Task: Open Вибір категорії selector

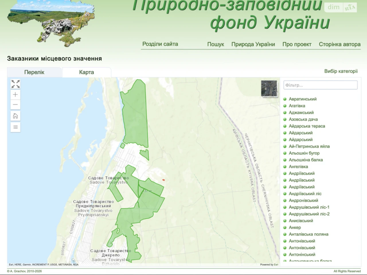Action: [341, 71]
